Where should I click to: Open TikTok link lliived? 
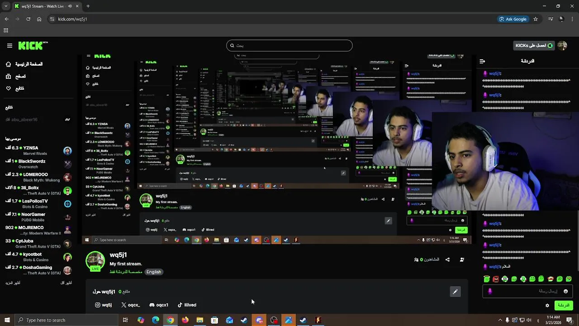click(187, 305)
